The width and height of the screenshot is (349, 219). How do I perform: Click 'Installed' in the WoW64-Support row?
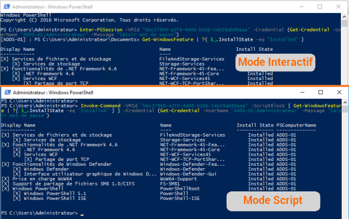tap(261, 179)
